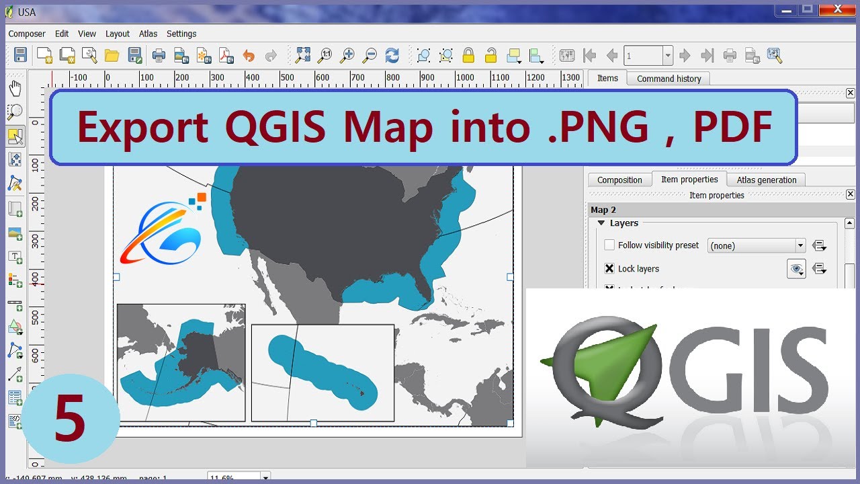The image size is (860, 484).
Task: Switch to the Command history tab
Action: 669,79
